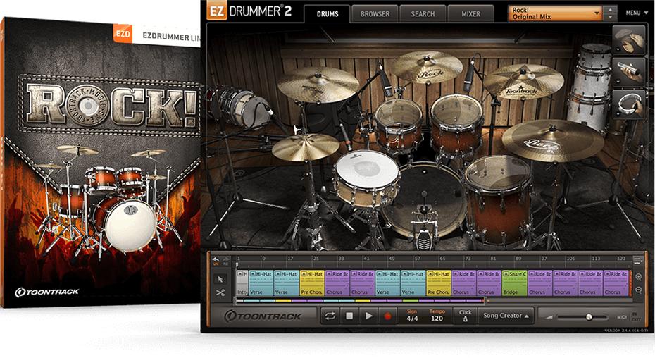Viewport: 655px width, 358px height.
Task: Click the master volume slider knob
Action: pyautogui.click(x=589, y=317)
